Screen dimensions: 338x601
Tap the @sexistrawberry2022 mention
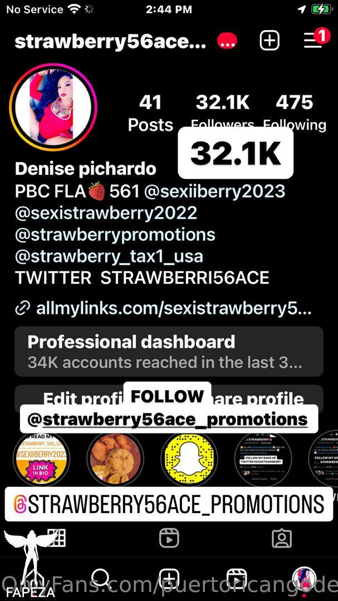point(106,213)
